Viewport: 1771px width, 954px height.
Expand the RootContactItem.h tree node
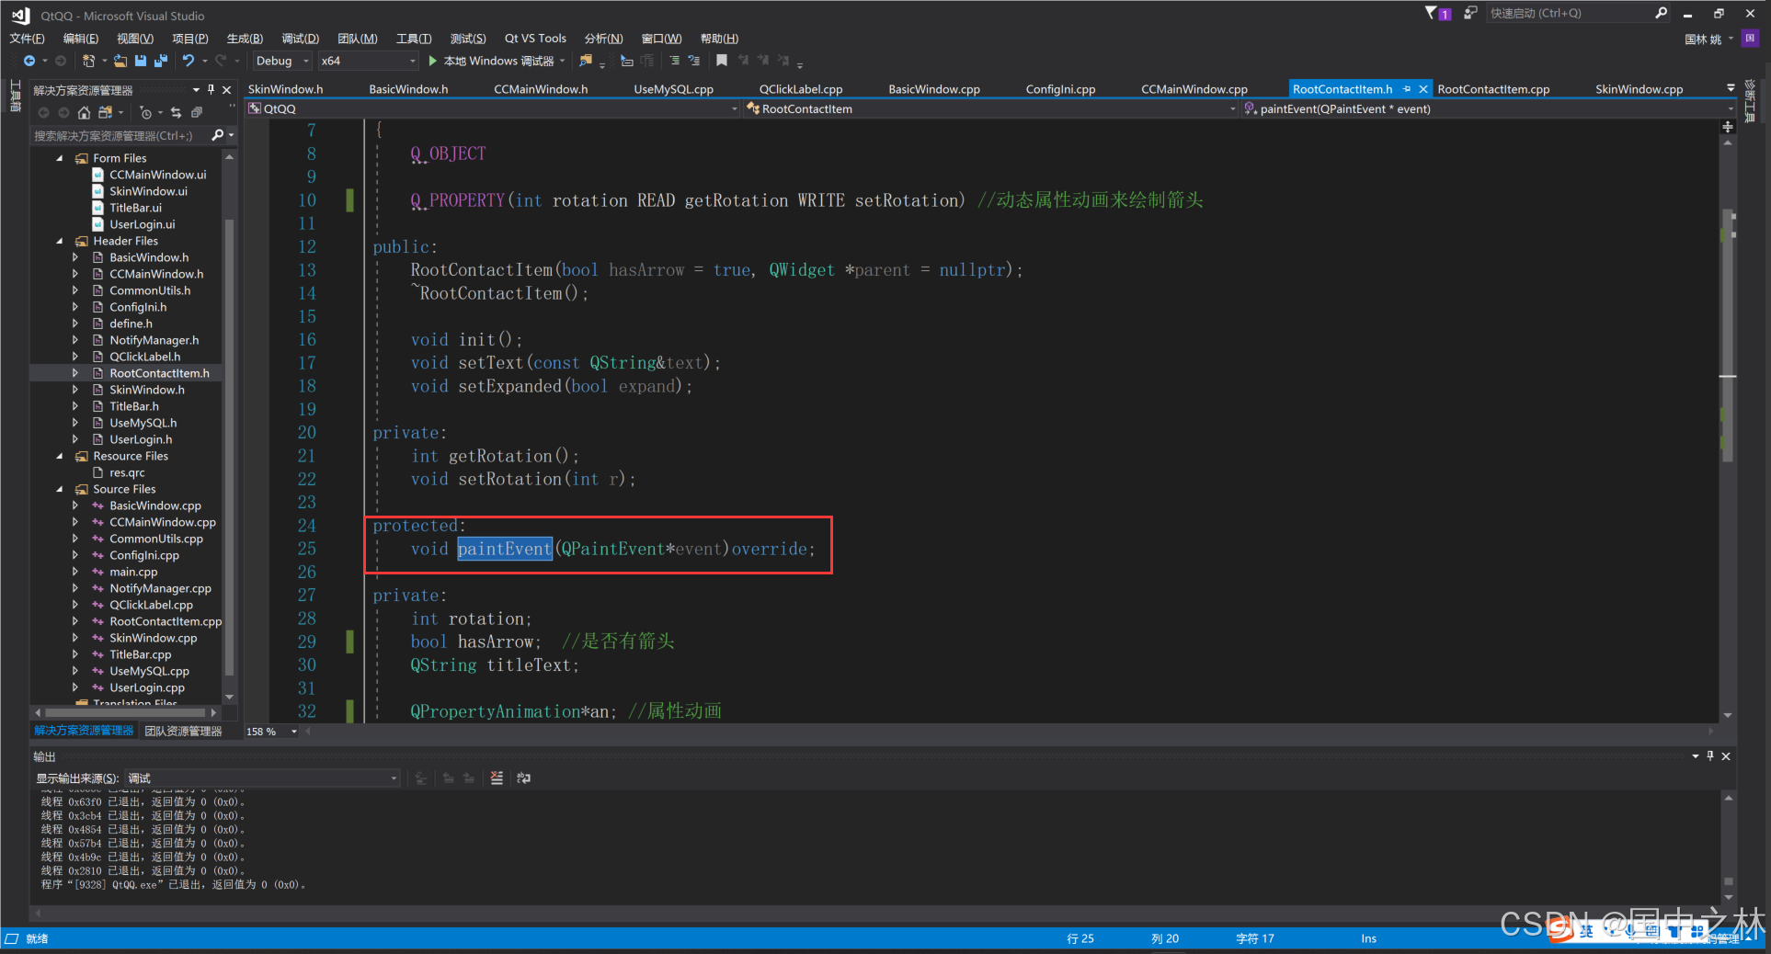point(75,373)
